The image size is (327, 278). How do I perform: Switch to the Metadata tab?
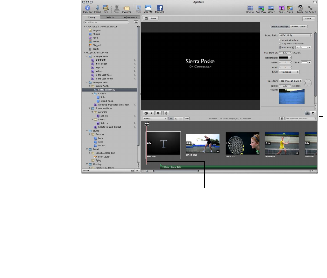pos(111,17)
